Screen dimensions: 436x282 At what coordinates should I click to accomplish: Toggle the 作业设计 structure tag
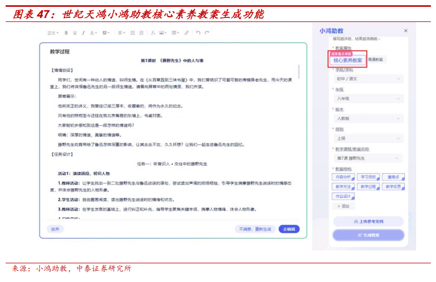[x=343, y=196]
